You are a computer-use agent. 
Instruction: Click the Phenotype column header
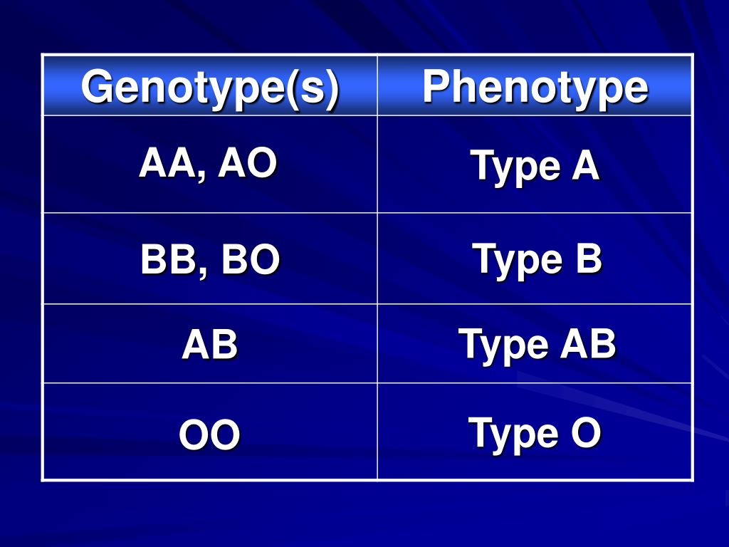point(535,85)
